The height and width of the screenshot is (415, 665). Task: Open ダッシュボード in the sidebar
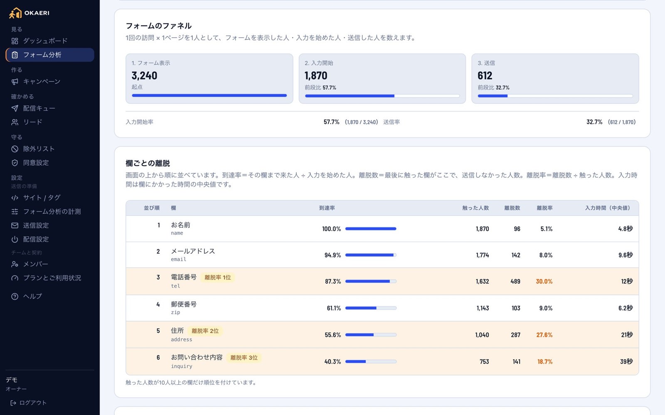pyautogui.click(x=50, y=41)
